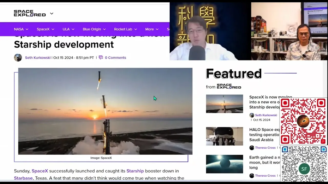Open Earth gained a moon headline
The height and width of the screenshot is (184, 328).
click(x=265, y=163)
